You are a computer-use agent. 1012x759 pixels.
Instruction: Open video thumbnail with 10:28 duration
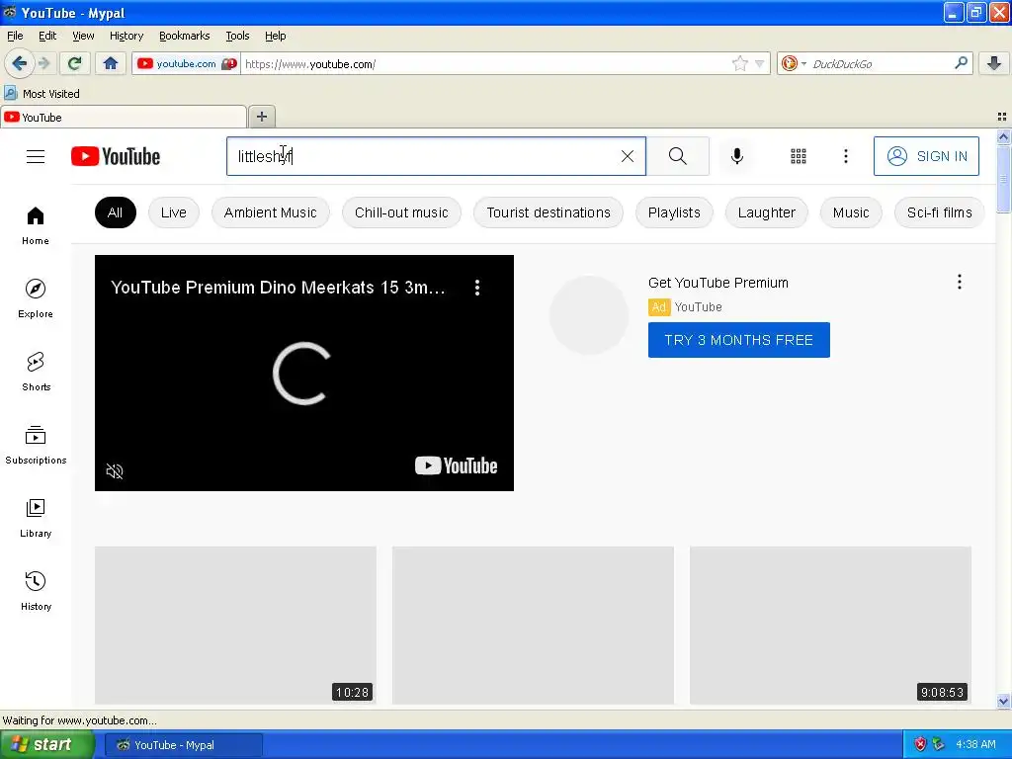235,625
